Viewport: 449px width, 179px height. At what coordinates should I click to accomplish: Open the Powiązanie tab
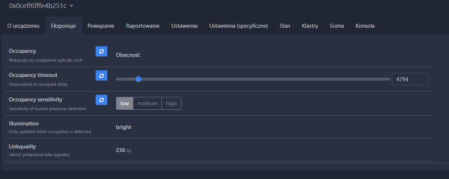pos(101,26)
